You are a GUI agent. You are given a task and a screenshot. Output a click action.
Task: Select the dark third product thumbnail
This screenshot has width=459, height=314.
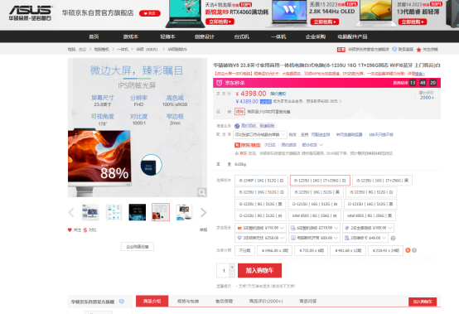pos(137,212)
